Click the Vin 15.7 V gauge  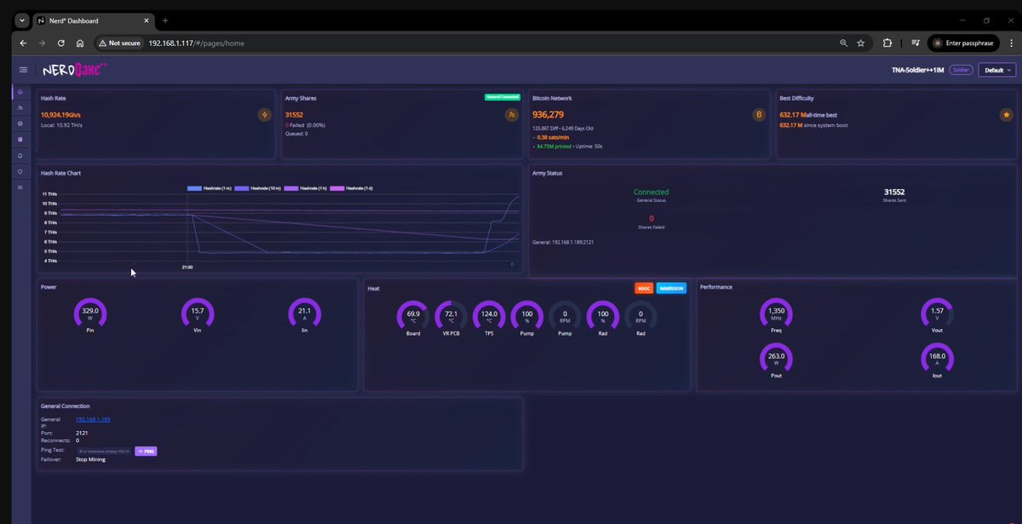[198, 314]
